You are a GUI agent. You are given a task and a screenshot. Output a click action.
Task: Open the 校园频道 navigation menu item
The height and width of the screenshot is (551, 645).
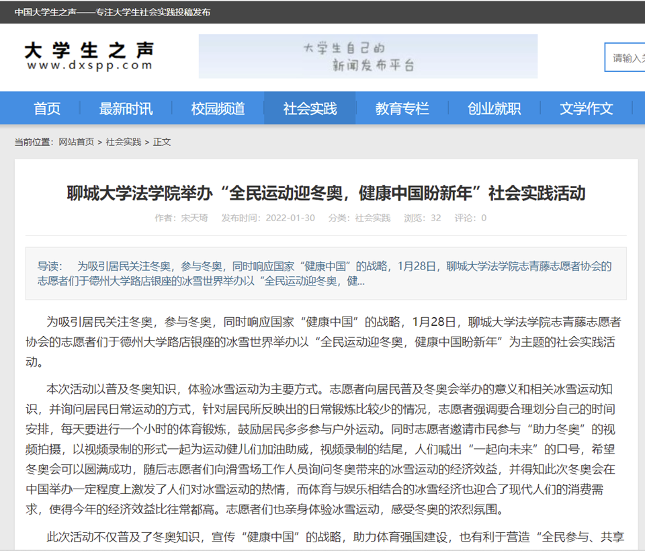217,108
